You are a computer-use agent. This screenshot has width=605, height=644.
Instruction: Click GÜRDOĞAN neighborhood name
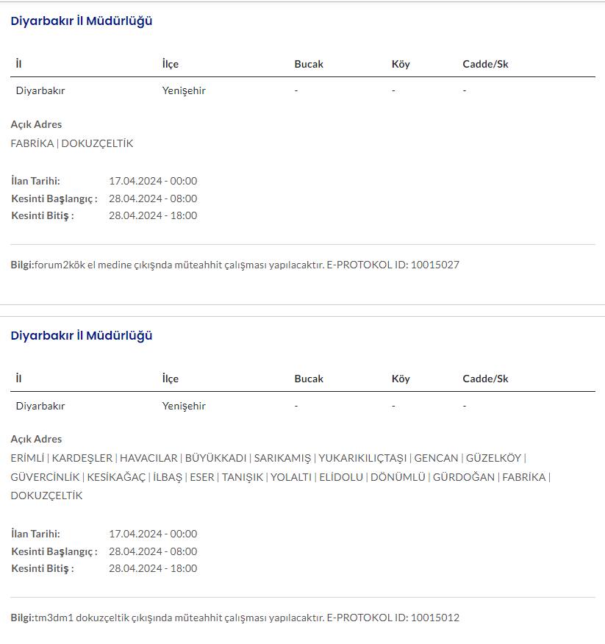[464, 477]
